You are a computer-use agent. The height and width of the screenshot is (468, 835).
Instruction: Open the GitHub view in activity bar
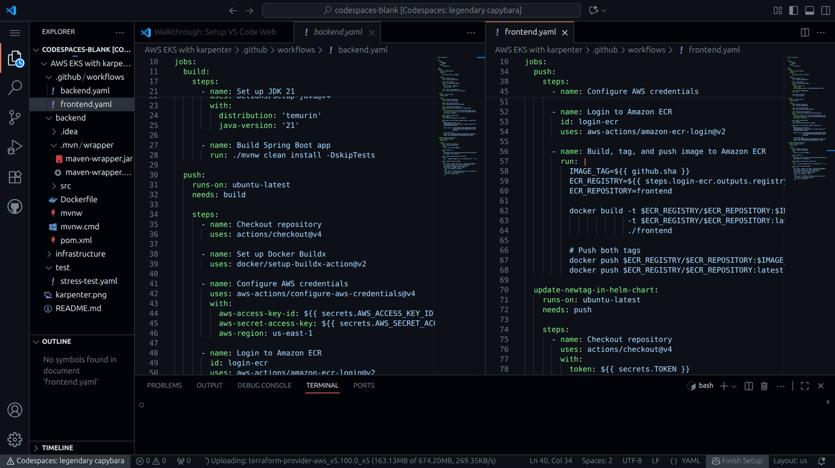pos(14,207)
